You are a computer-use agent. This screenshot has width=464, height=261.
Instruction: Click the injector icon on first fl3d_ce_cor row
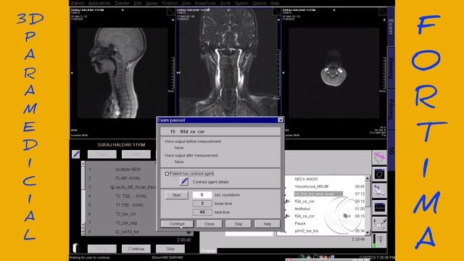pyautogui.click(x=287, y=202)
